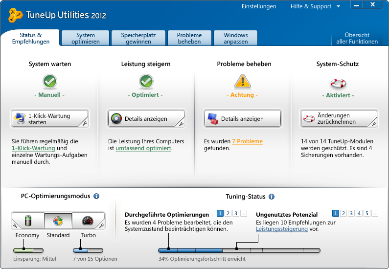Show list view of Durchgeführte Optimierungen
Viewport: 389px width, 269px height.
(244, 213)
